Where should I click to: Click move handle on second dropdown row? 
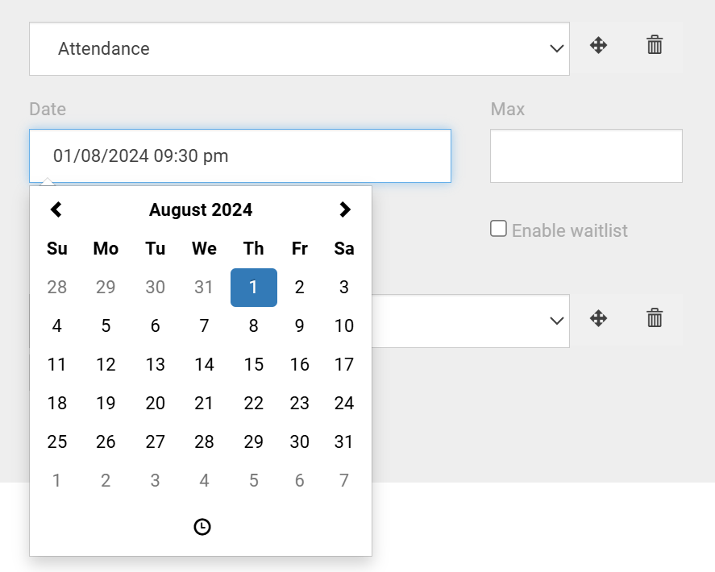click(598, 318)
